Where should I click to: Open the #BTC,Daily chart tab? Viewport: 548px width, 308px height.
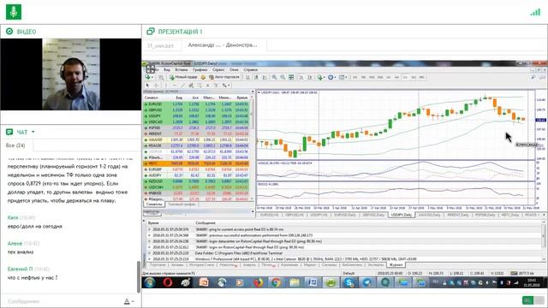(510, 215)
